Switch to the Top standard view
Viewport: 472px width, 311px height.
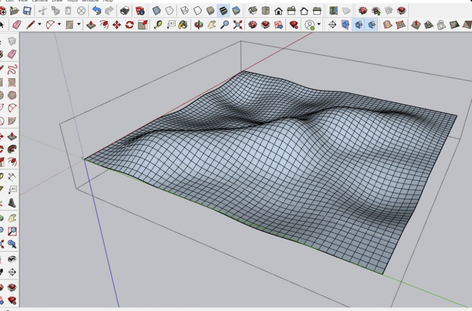[x=265, y=10]
